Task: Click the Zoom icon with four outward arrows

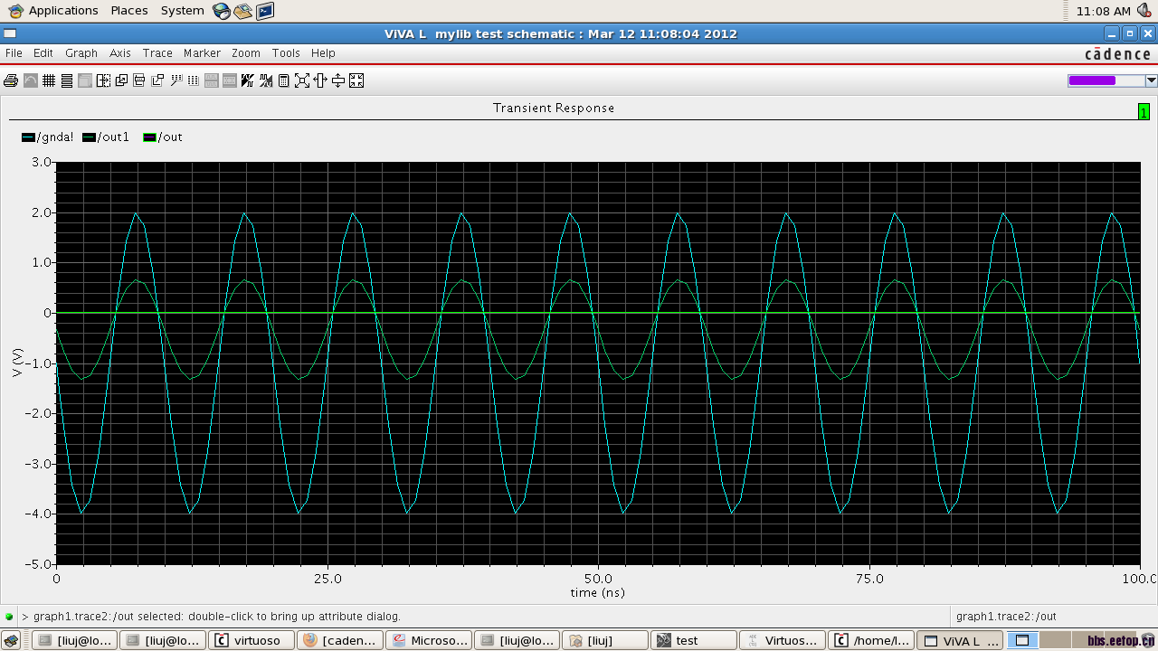Action: click(x=302, y=80)
